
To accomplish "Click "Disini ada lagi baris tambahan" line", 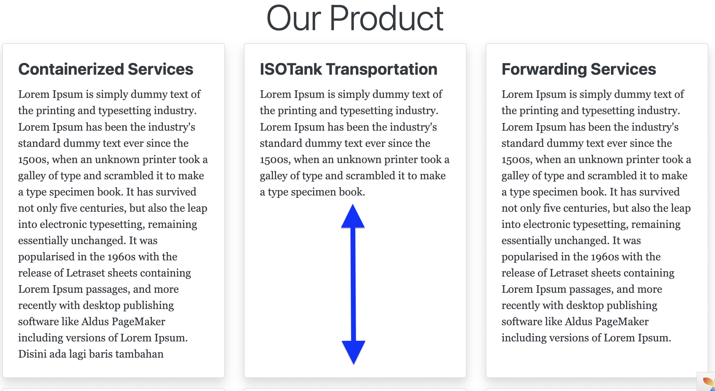I will (91, 354).
